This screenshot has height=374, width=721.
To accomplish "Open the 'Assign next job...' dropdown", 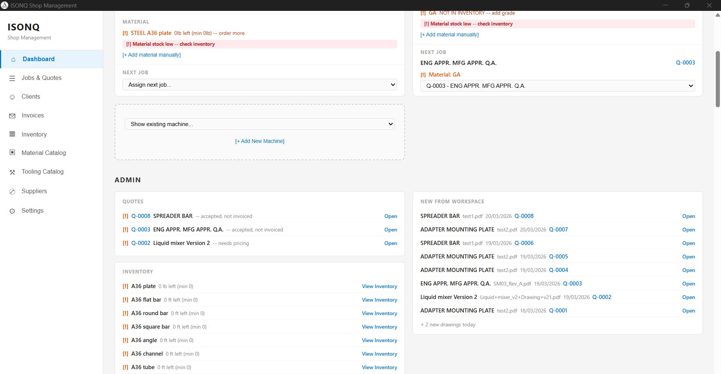I will pyautogui.click(x=260, y=85).
